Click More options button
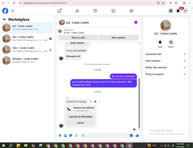This screenshot has height=148, width=193. tap(119, 38)
